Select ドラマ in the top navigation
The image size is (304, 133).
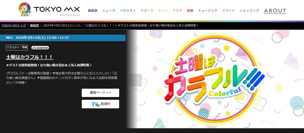coord(177,11)
